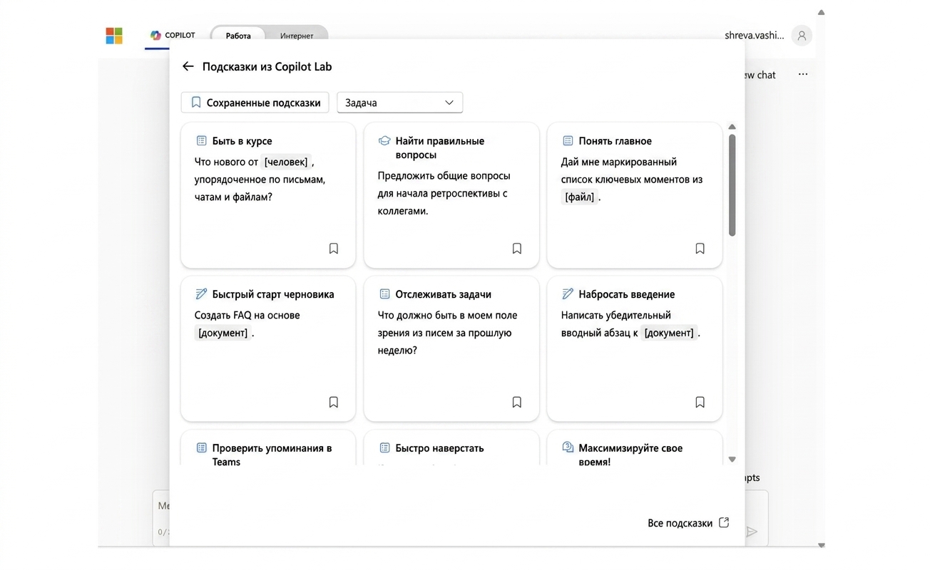
Task: Click the page scroll down arrow at bottom right
Action: (821, 545)
